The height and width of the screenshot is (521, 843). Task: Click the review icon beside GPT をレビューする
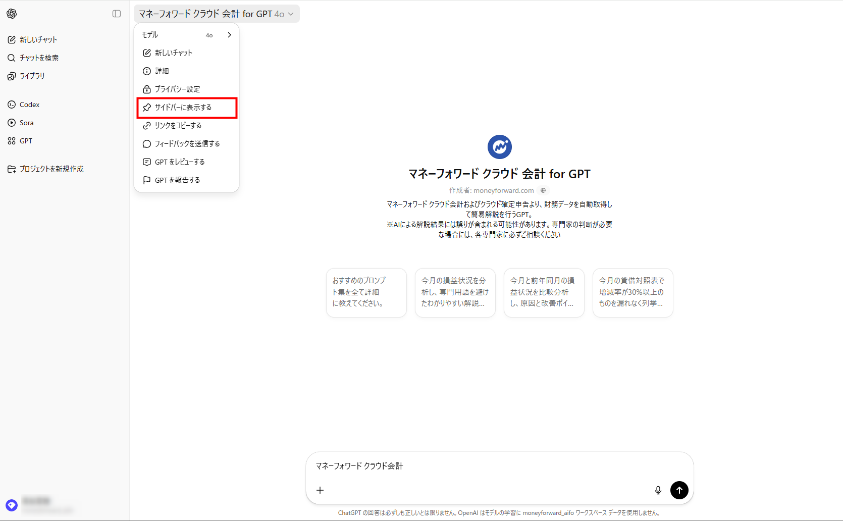pos(147,162)
